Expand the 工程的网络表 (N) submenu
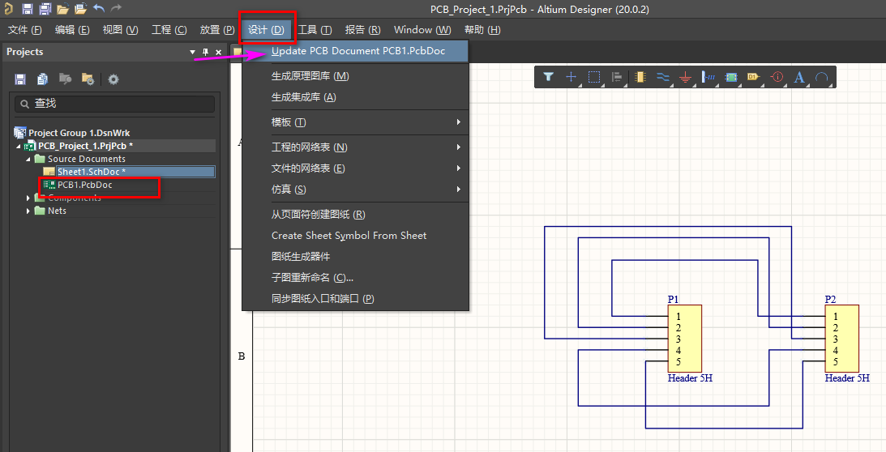Screen dimensions: 886x452 pos(355,147)
